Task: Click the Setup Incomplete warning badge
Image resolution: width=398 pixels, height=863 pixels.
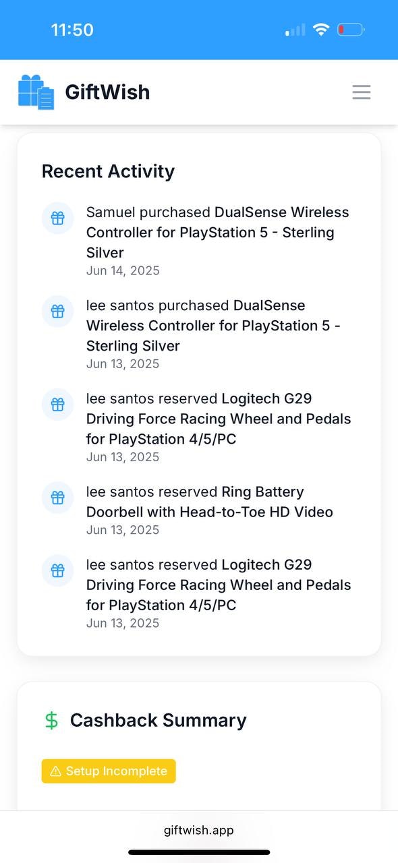Action: tap(109, 771)
